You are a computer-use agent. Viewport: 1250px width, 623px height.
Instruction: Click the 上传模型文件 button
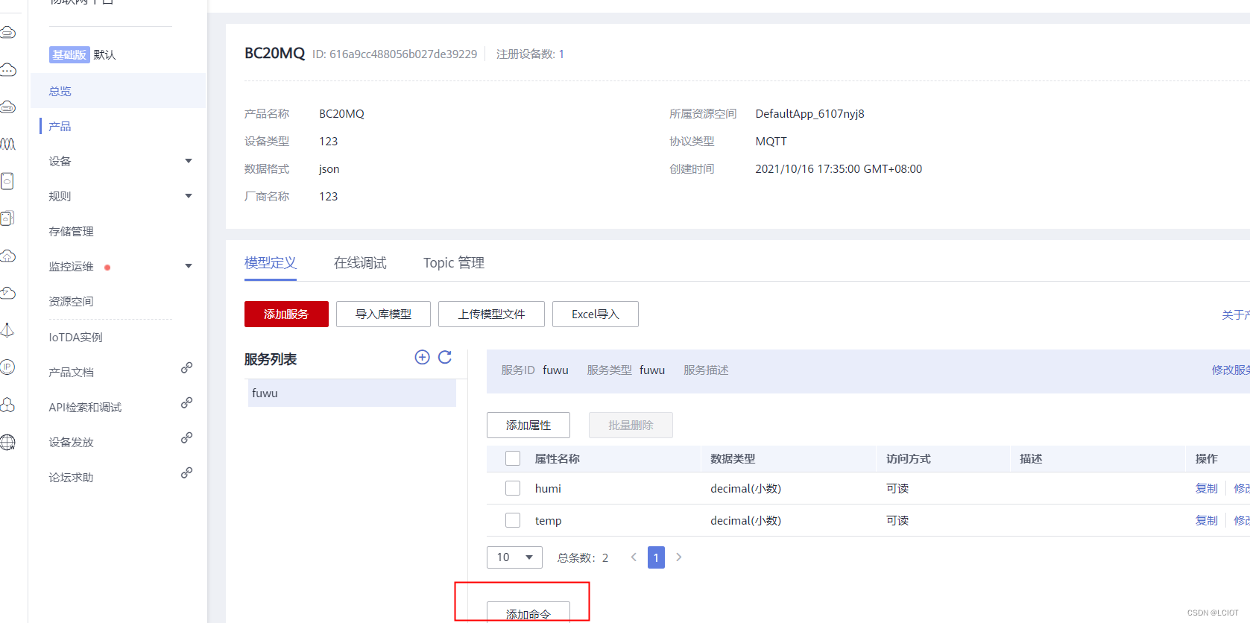tap(491, 314)
